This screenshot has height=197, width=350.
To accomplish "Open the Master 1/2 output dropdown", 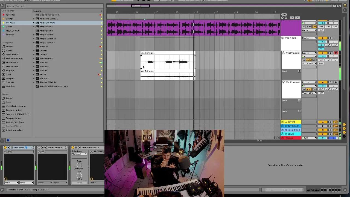I will pos(309,138).
